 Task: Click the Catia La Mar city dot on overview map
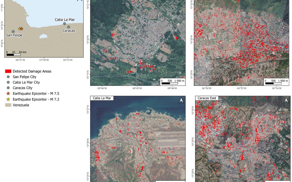coord(64,23)
